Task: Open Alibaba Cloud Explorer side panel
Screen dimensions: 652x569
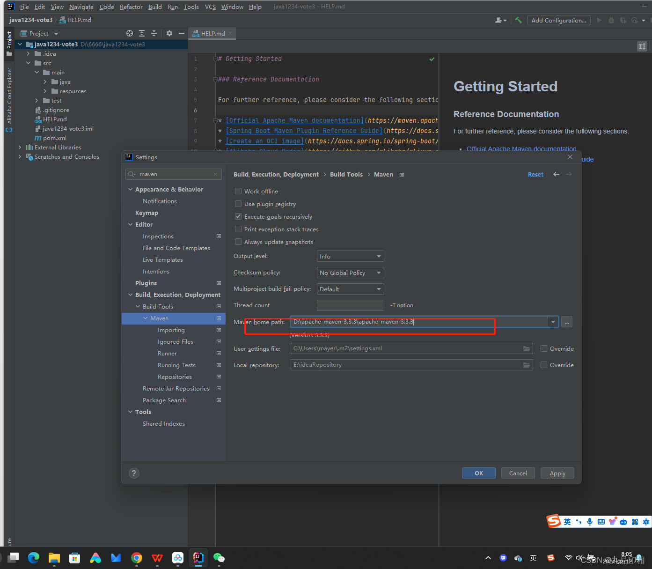Action: pos(9,99)
